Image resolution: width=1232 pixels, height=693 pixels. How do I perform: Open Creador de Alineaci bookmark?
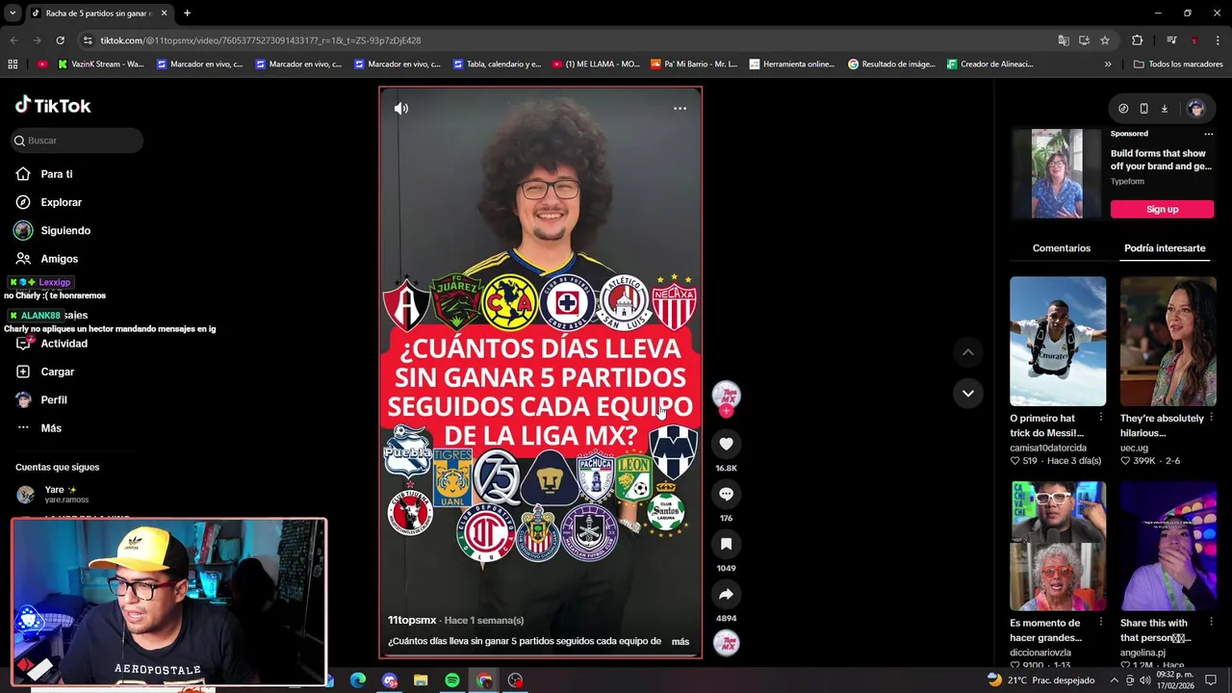[x=990, y=64]
